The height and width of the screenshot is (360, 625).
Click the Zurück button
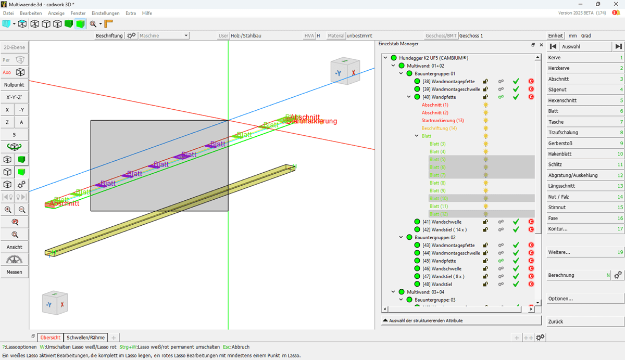pos(585,322)
